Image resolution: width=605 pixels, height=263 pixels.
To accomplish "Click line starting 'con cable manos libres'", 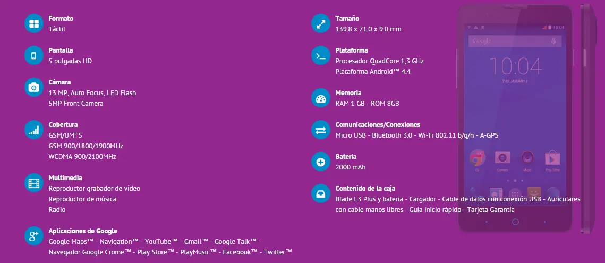I will (x=425, y=210).
